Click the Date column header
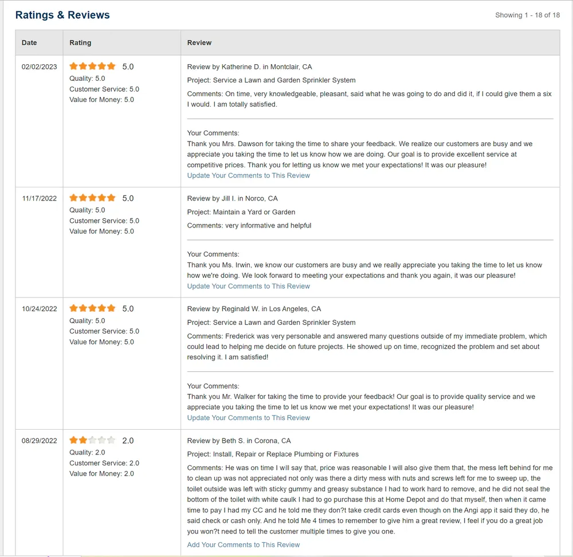 pyautogui.click(x=29, y=43)
